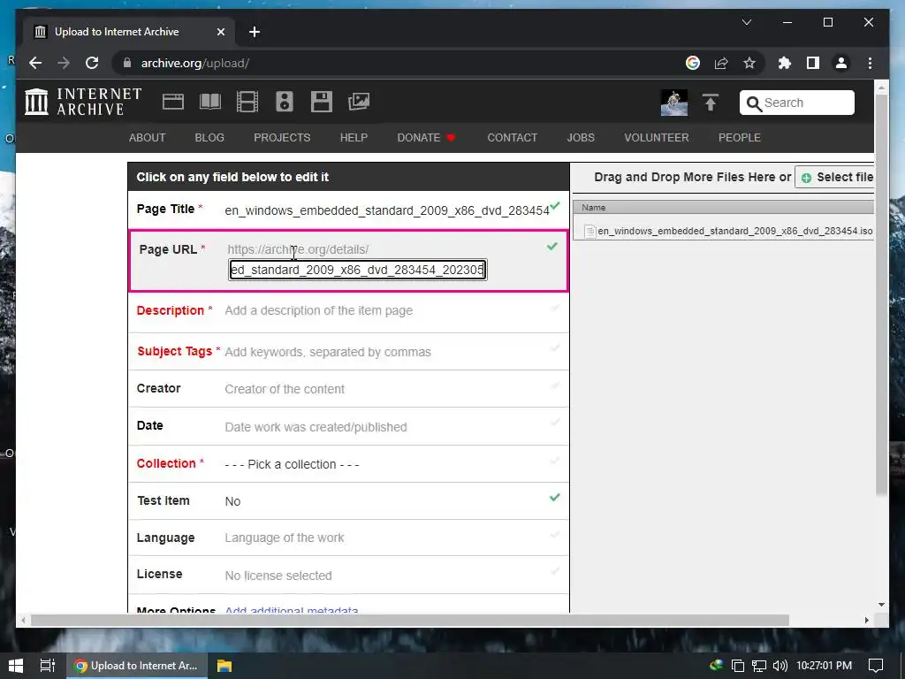Open the CONTACT menu item

point(512,137)
